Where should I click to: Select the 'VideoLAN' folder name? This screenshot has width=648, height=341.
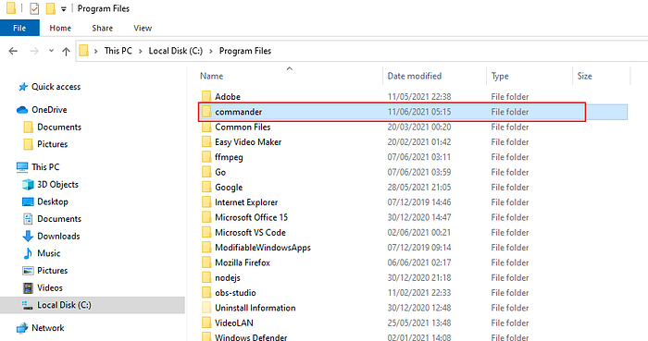[234, 323]
